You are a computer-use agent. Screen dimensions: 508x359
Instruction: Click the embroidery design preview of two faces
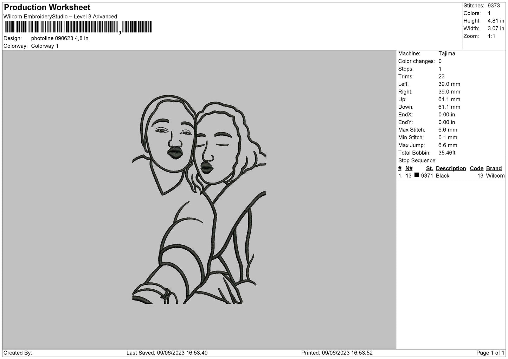click(x=199, y=199)
